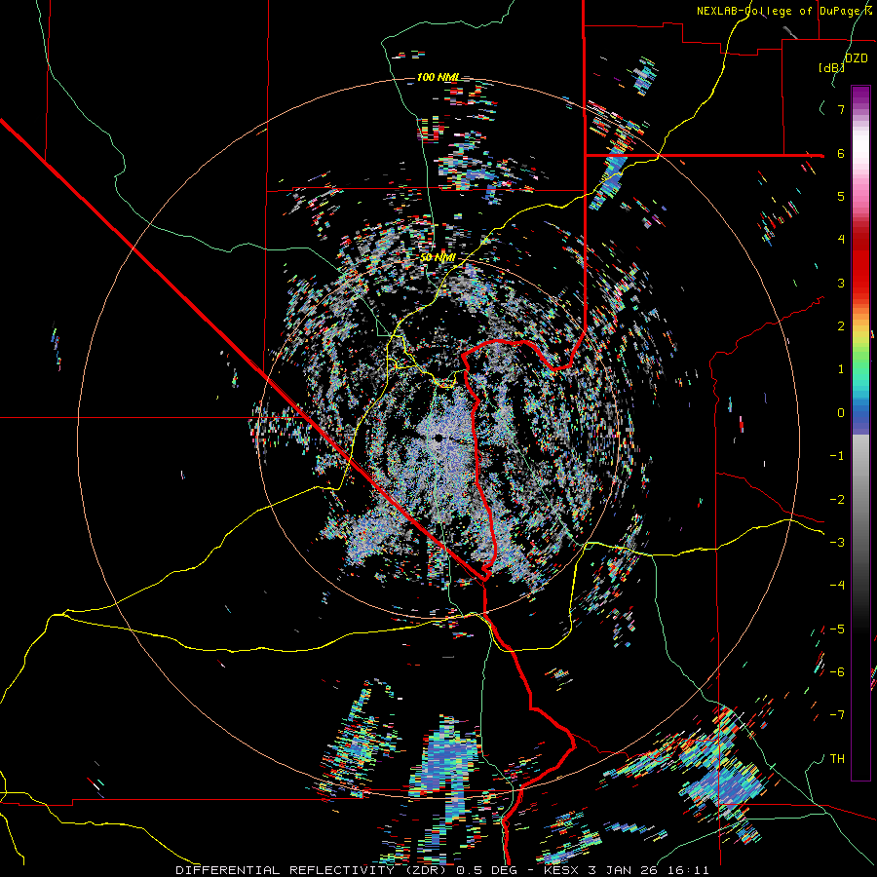
Task: Click the "TH" threshold label on the scale
Action: click(x=837, y=758)
